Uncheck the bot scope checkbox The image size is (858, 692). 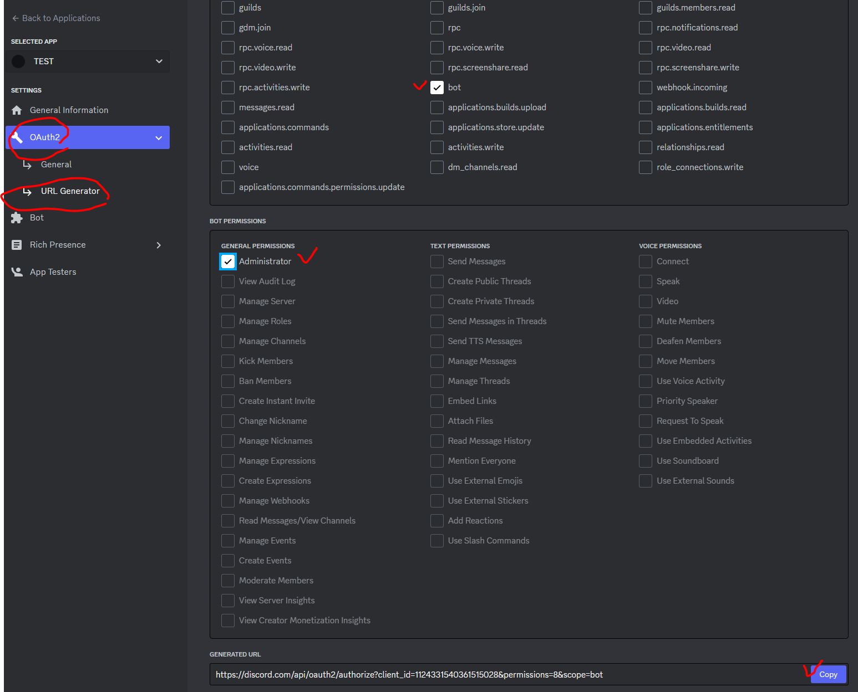(x=437, y=88)
